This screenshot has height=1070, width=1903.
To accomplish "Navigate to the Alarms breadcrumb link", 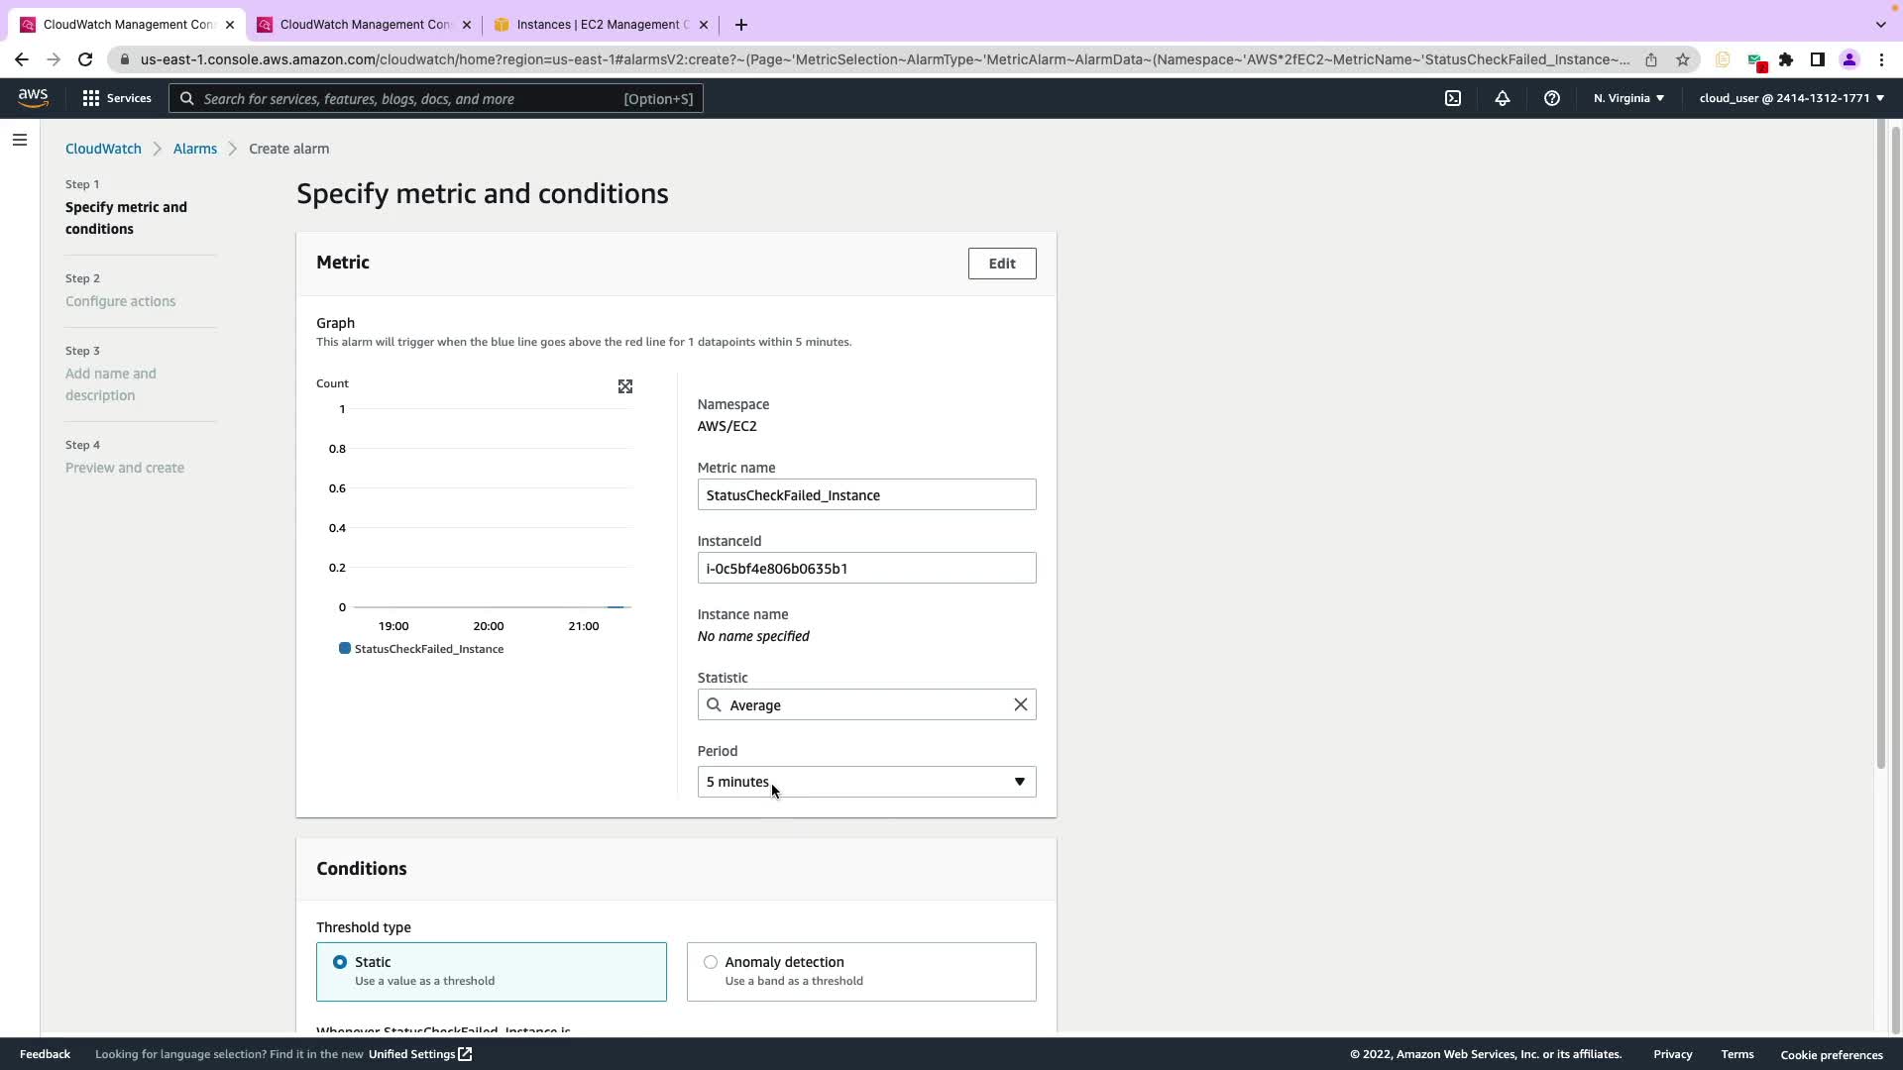I will coord(194,149).
